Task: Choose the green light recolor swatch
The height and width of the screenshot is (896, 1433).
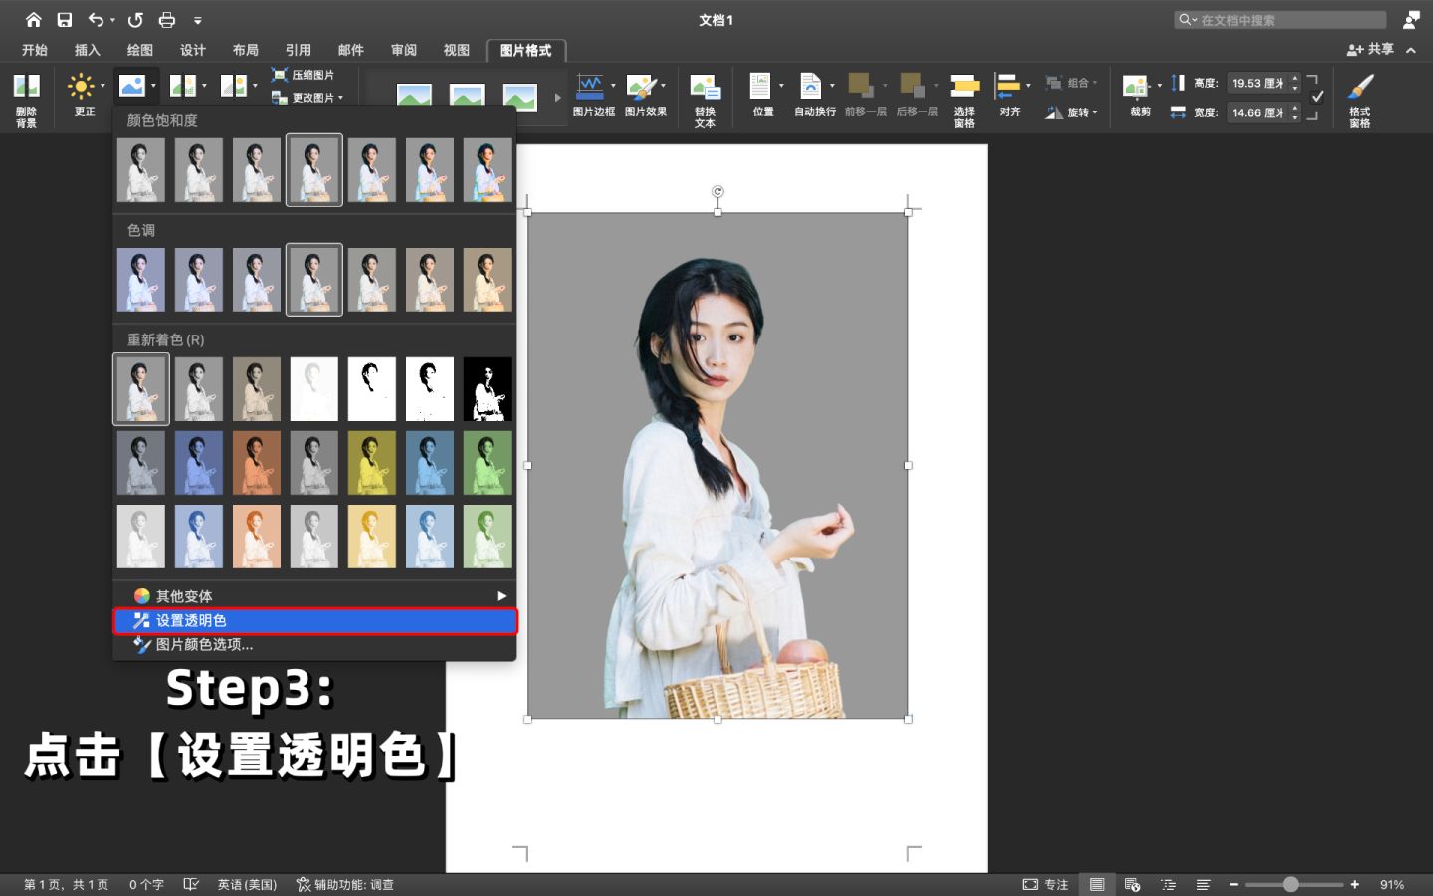Action: [x=488, y=537]
